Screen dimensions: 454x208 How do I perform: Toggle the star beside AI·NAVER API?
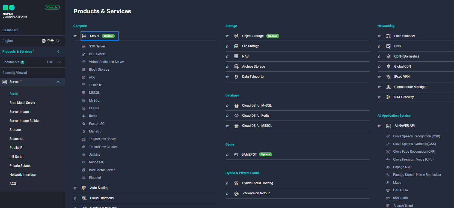click(x=379, y=126)
